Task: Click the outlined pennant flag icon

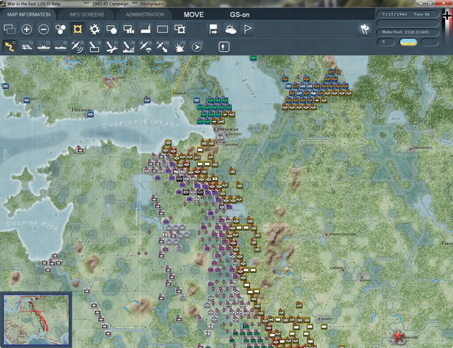Action: click(248, 29)
